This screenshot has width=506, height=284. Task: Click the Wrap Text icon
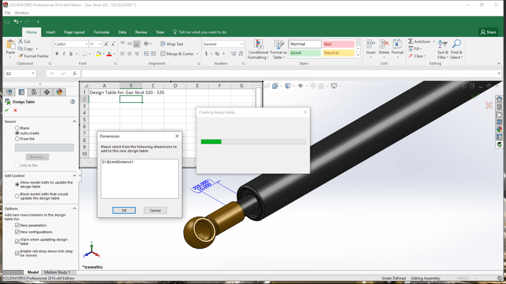pos(163,44)
